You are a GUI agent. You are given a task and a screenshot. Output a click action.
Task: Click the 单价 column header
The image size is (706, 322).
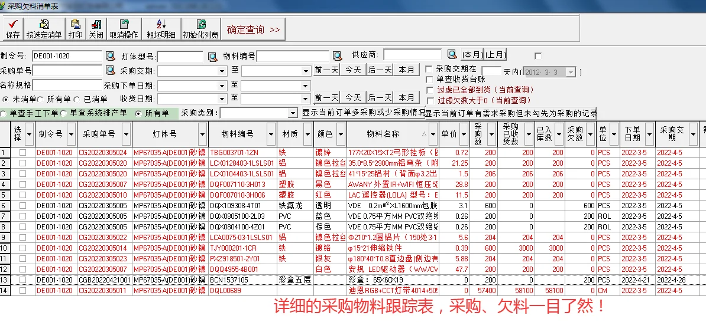point(449,134)
